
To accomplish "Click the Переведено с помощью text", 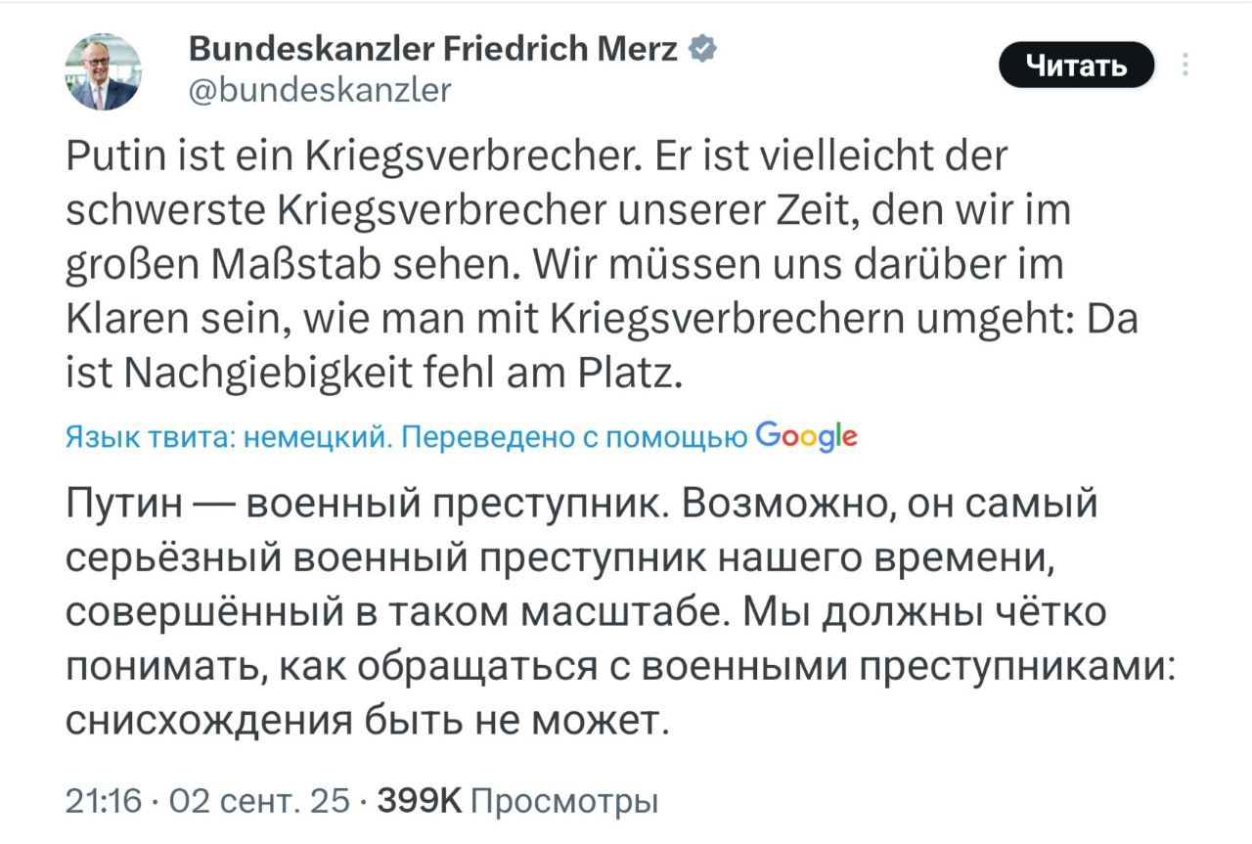I will 575,437.
